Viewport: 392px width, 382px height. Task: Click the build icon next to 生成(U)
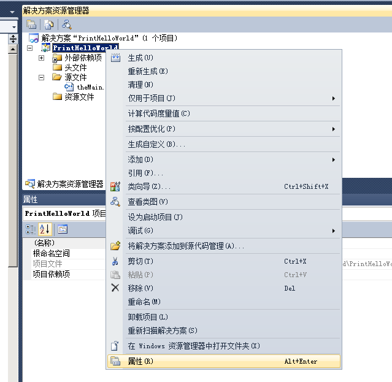(115, 58)
